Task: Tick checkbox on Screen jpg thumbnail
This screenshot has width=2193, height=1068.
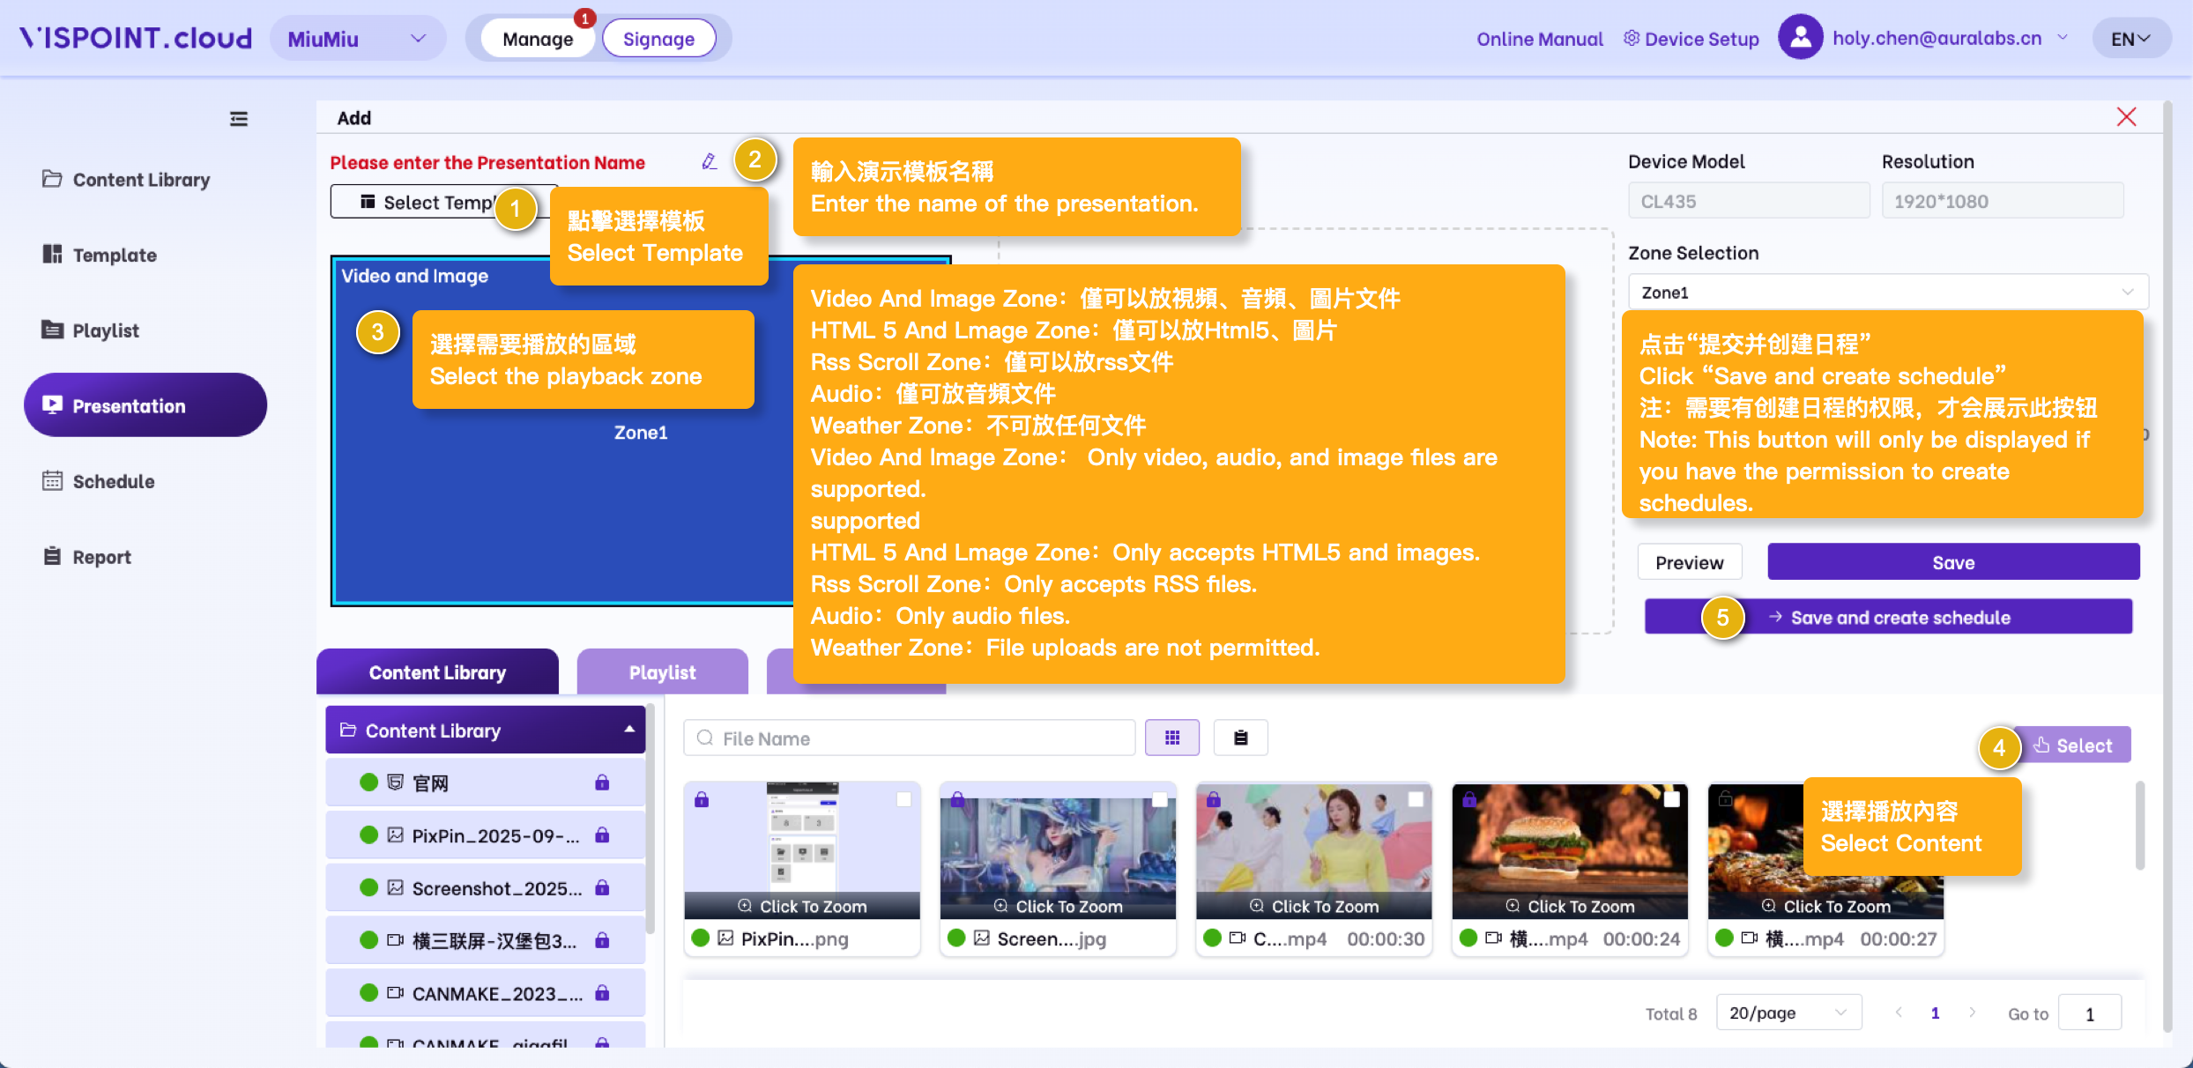Action: click(1160, 799)
